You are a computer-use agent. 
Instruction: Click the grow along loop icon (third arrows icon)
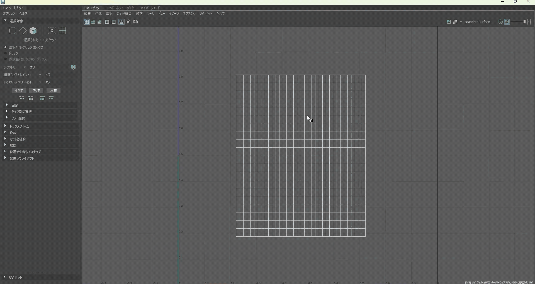[42, 98]
